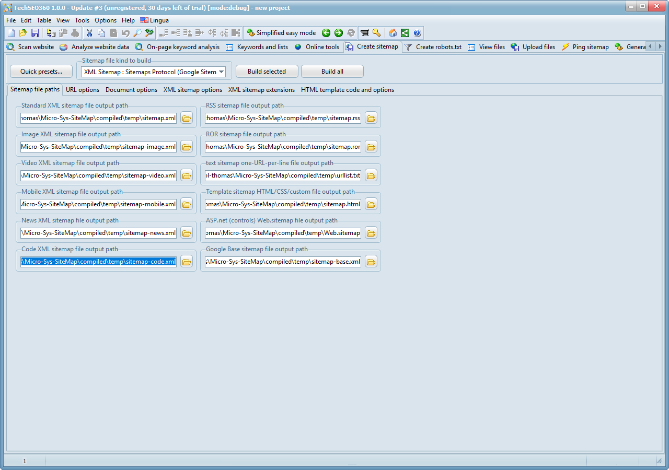669x470 pixels.
Task: Browse folder for RSS sitemap output path
Action: point(371,118)
